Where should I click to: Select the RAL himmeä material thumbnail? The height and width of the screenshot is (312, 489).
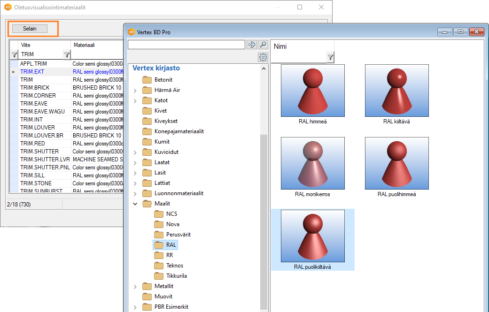312,91
